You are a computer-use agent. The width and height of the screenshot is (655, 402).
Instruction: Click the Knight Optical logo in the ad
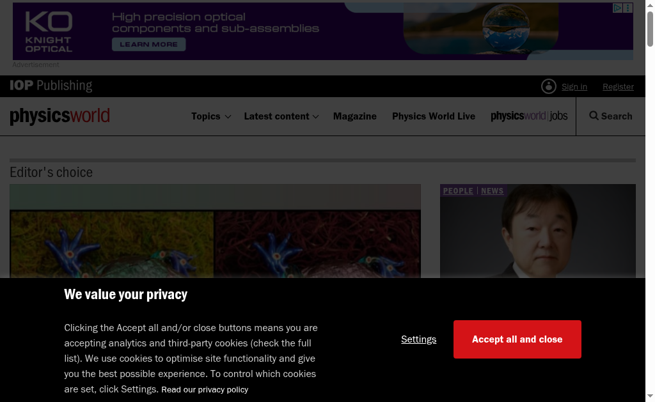[49, 31]
